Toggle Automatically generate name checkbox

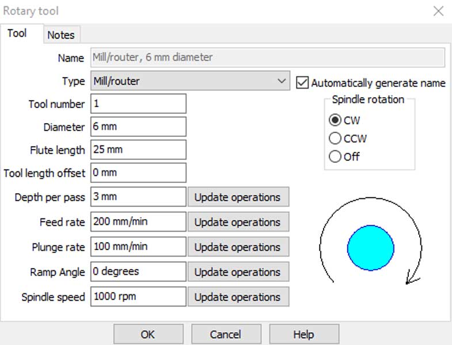[x=302, y=83]
